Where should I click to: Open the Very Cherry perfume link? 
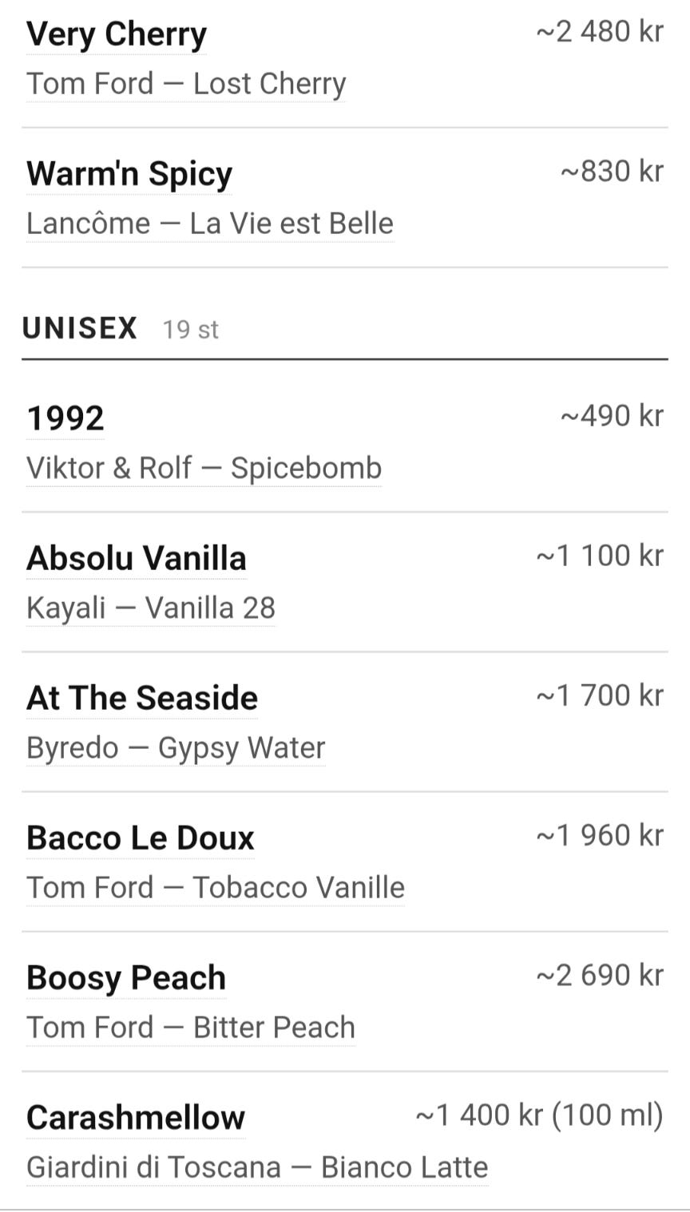117,34
